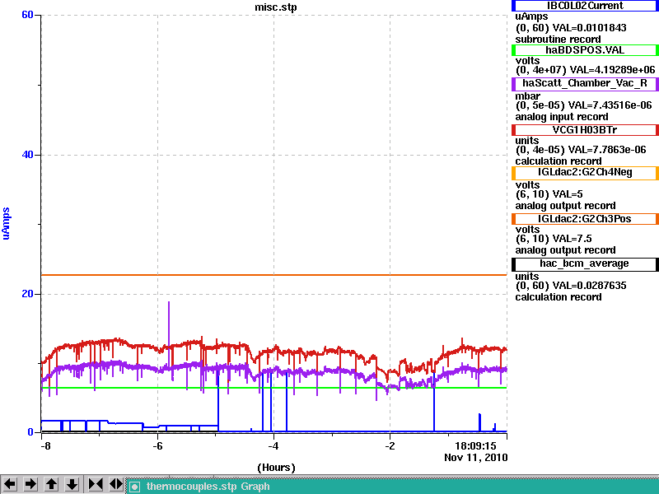The width and height of the screenshot is (659, 494).
Task: Click the flat green trace line
Action: [274, 388]
